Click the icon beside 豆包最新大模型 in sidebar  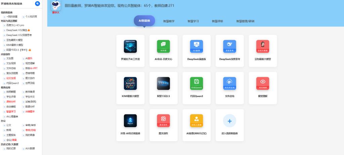4,40
